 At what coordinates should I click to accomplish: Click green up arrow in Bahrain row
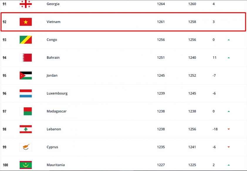(229, 58)
